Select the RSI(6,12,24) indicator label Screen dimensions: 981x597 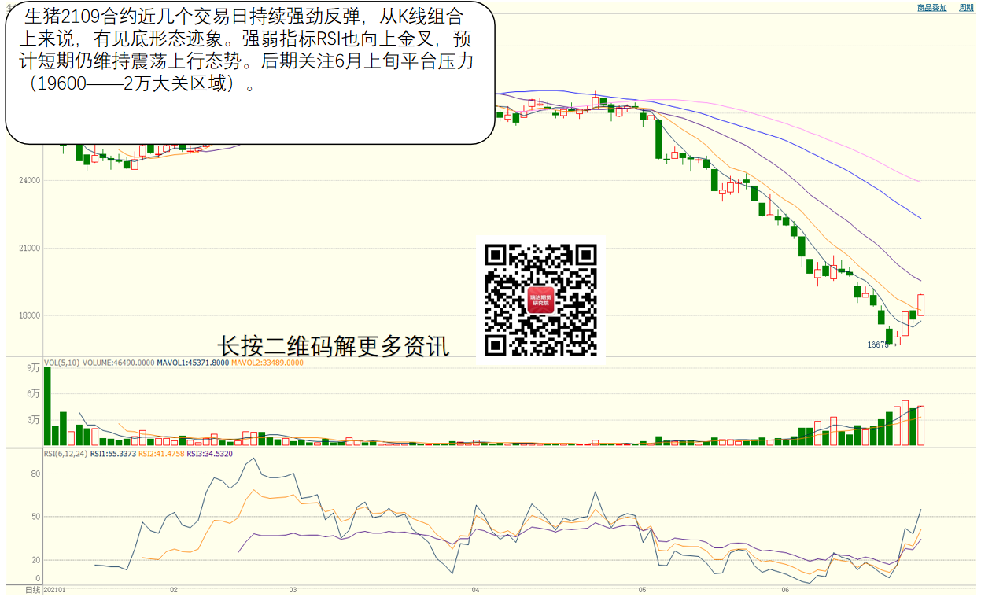[65, 454]
